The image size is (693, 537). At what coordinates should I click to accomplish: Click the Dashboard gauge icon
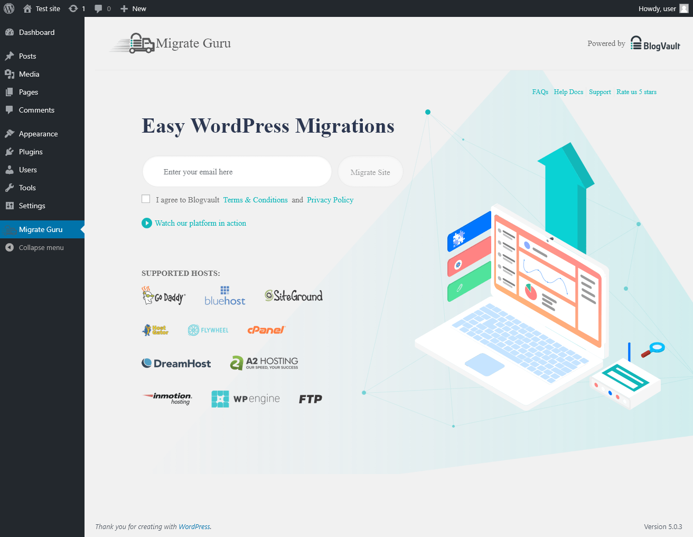click(10, 32)
